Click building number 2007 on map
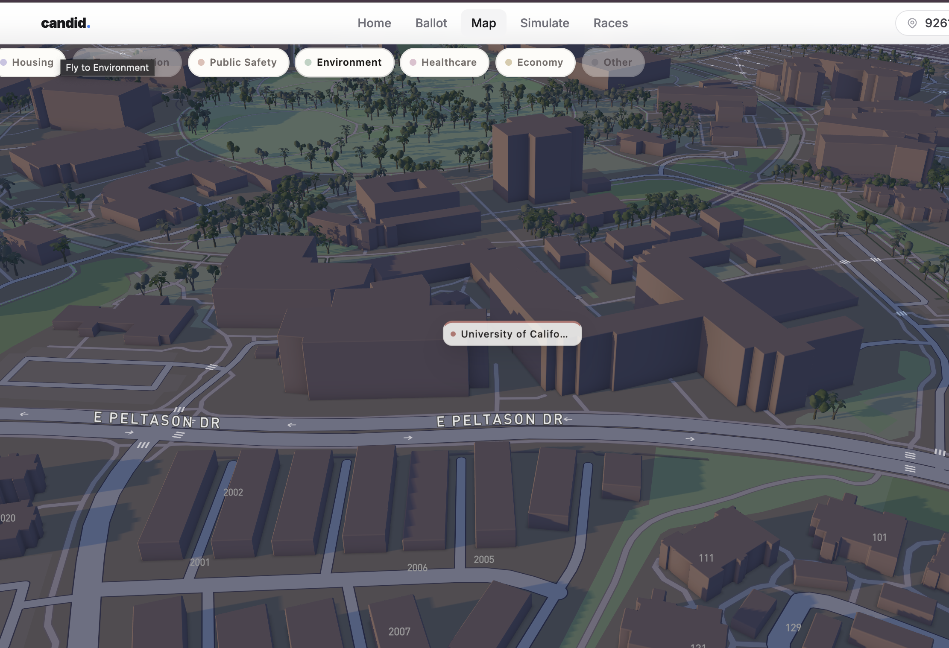The height and width of the screenshot is (648, 949). pos(399,631)
